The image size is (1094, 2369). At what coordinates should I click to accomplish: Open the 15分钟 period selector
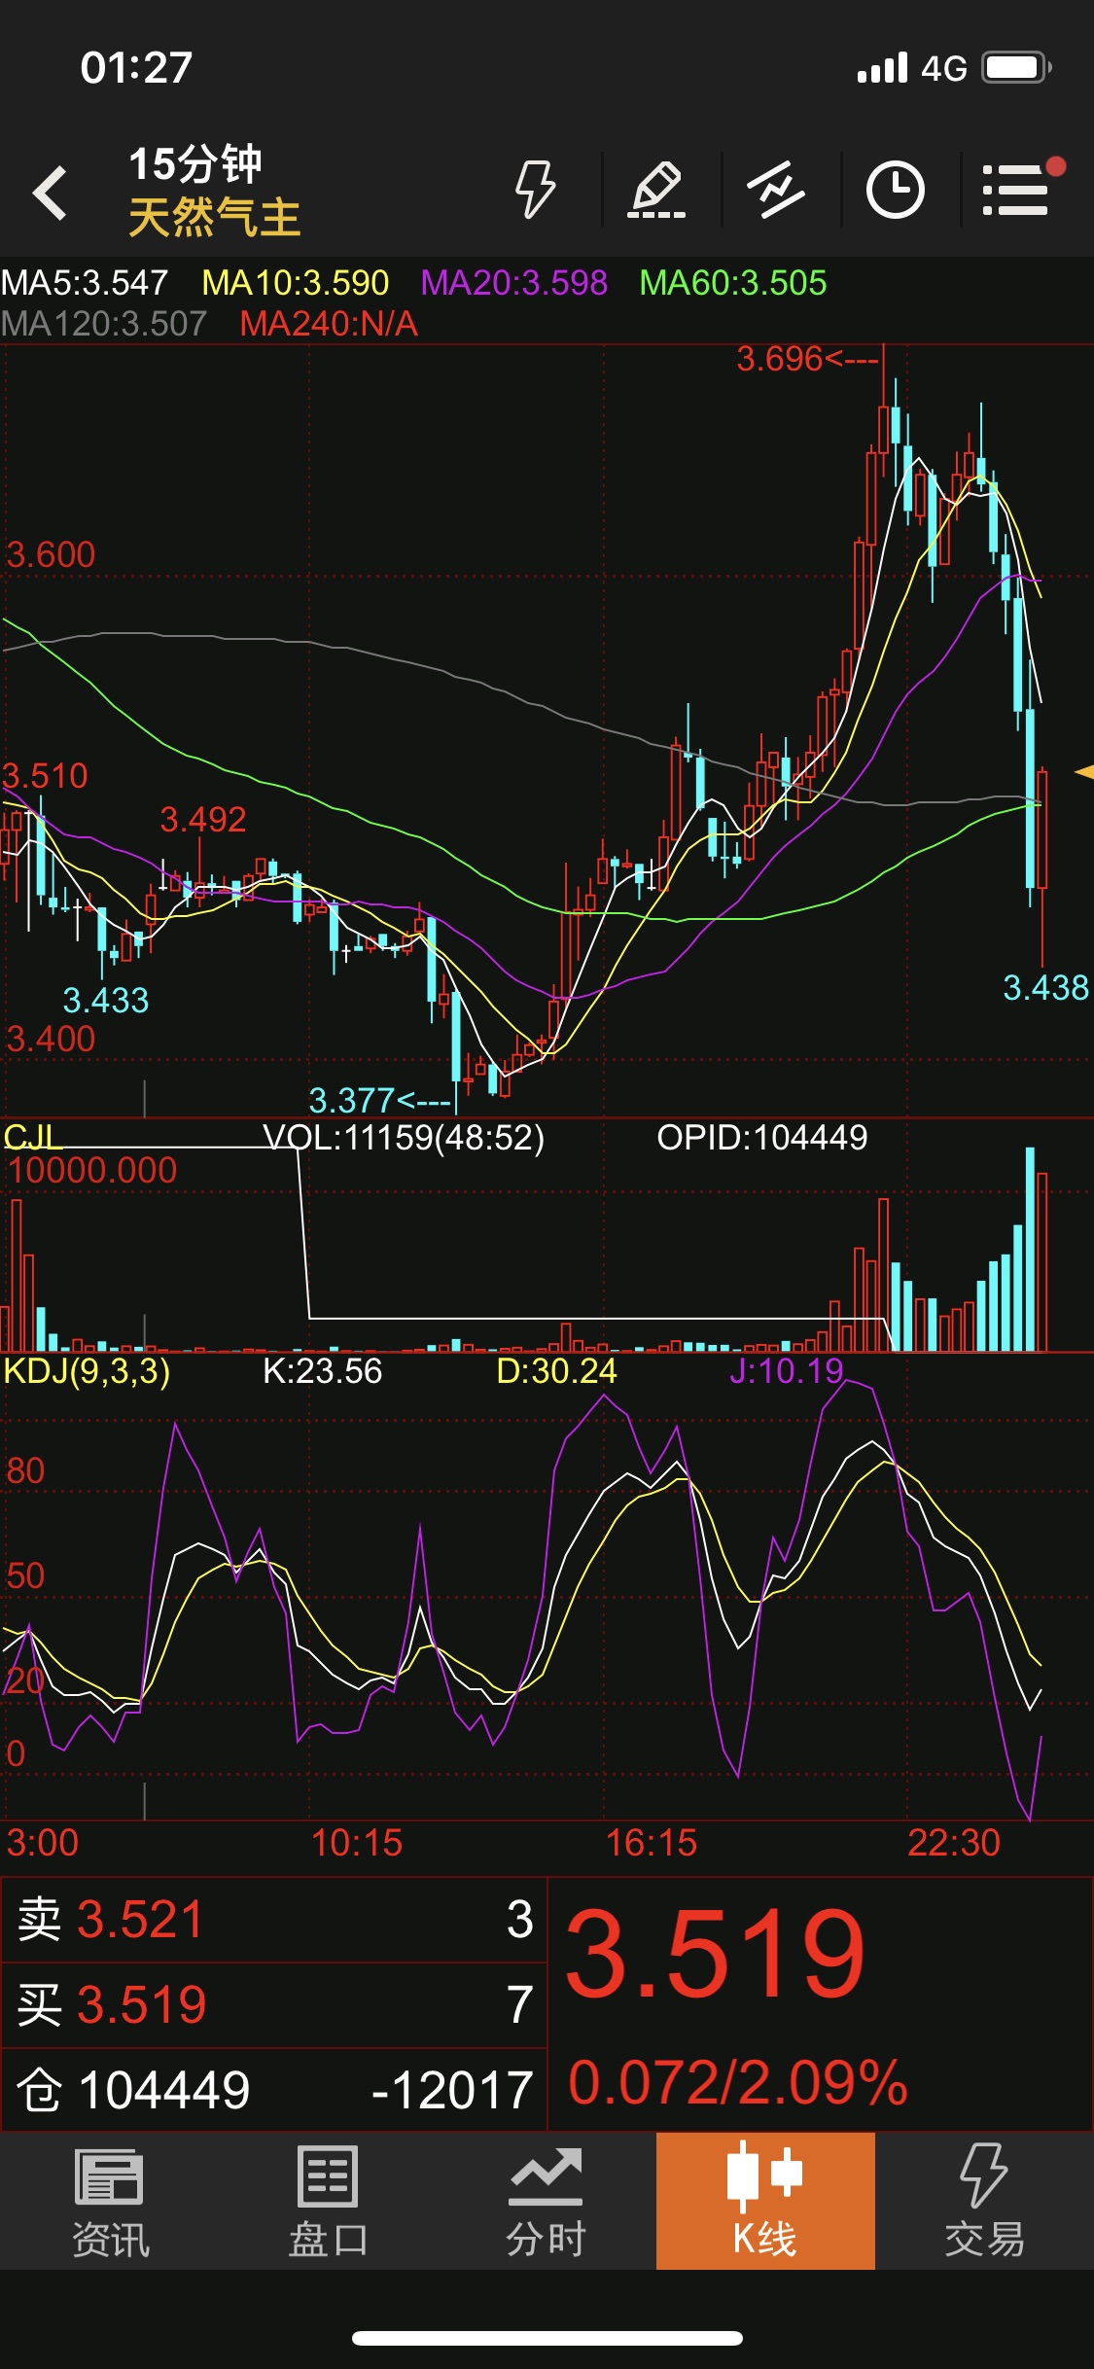tap(195, 163)
